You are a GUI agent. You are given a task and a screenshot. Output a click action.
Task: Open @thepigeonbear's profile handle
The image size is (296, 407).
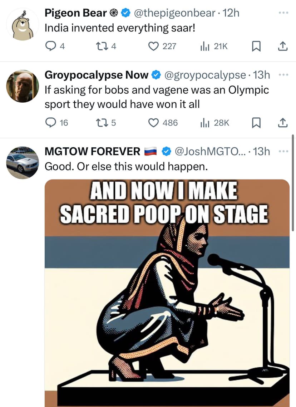click(174, 13)
